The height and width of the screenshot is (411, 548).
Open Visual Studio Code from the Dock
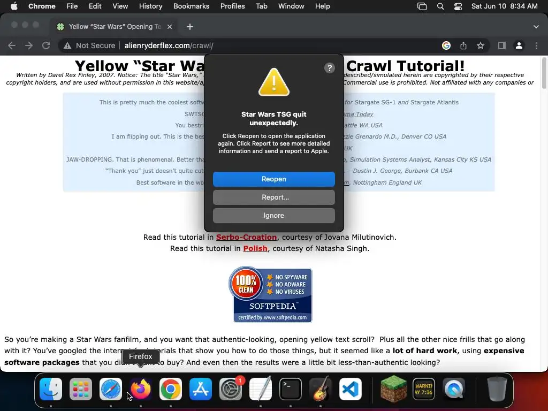coord(351,389)
